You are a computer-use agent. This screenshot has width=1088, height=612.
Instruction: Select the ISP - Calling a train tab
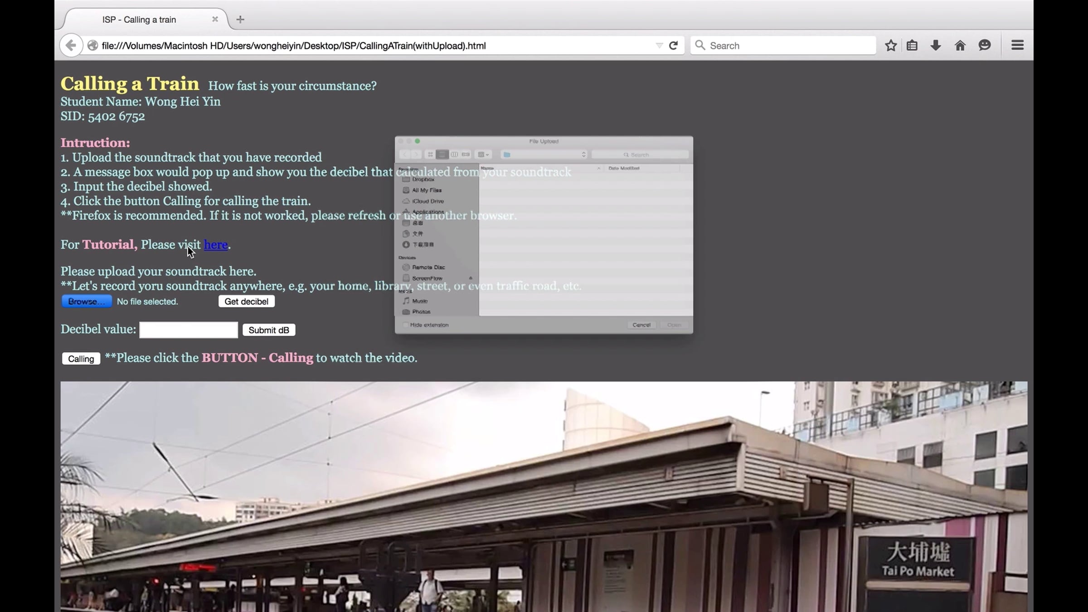pos(139,19)
